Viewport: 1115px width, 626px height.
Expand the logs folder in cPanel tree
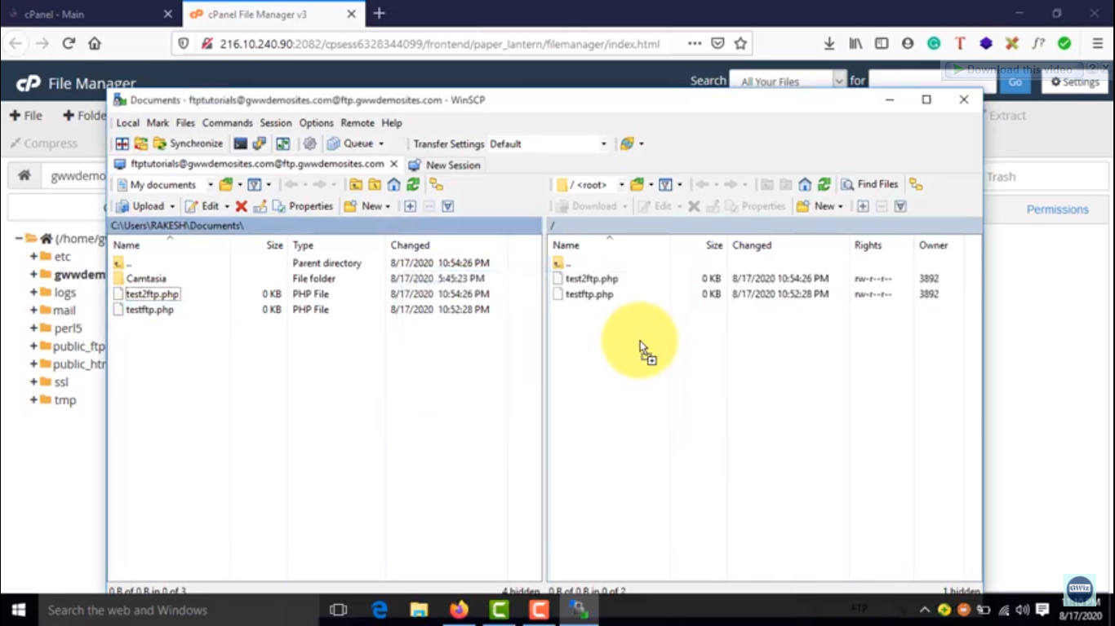point(34,293)
